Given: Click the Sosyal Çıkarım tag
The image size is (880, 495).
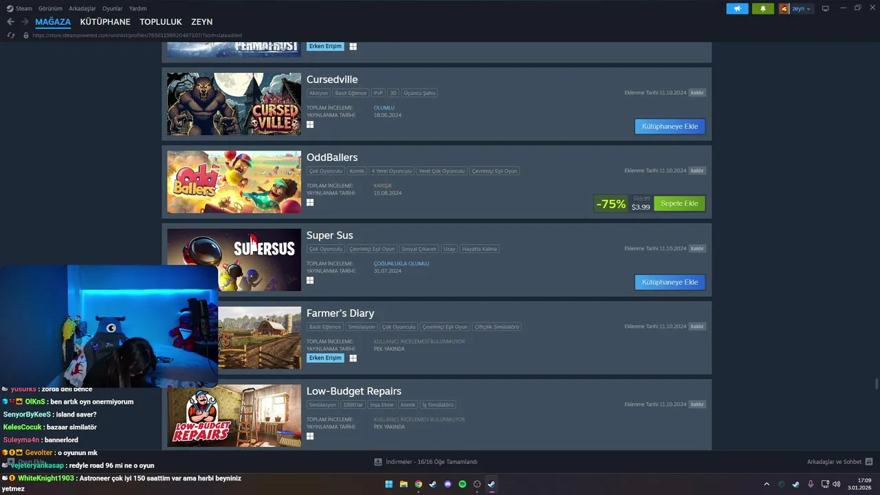Looking at the screenshot, I should (x=419, y=249).
